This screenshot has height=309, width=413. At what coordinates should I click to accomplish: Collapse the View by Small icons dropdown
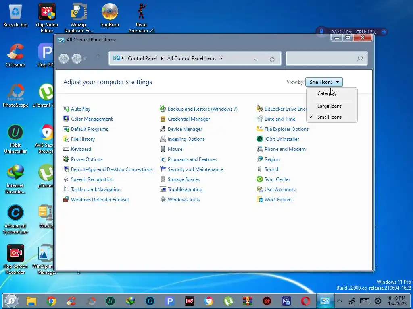click(324, 82)
